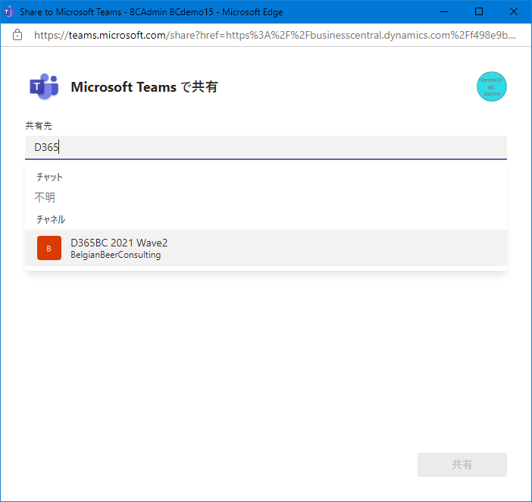Viewport: 532px width, 502px height.
Task: Click the チャネル section header
Action: tap(51, 220)
